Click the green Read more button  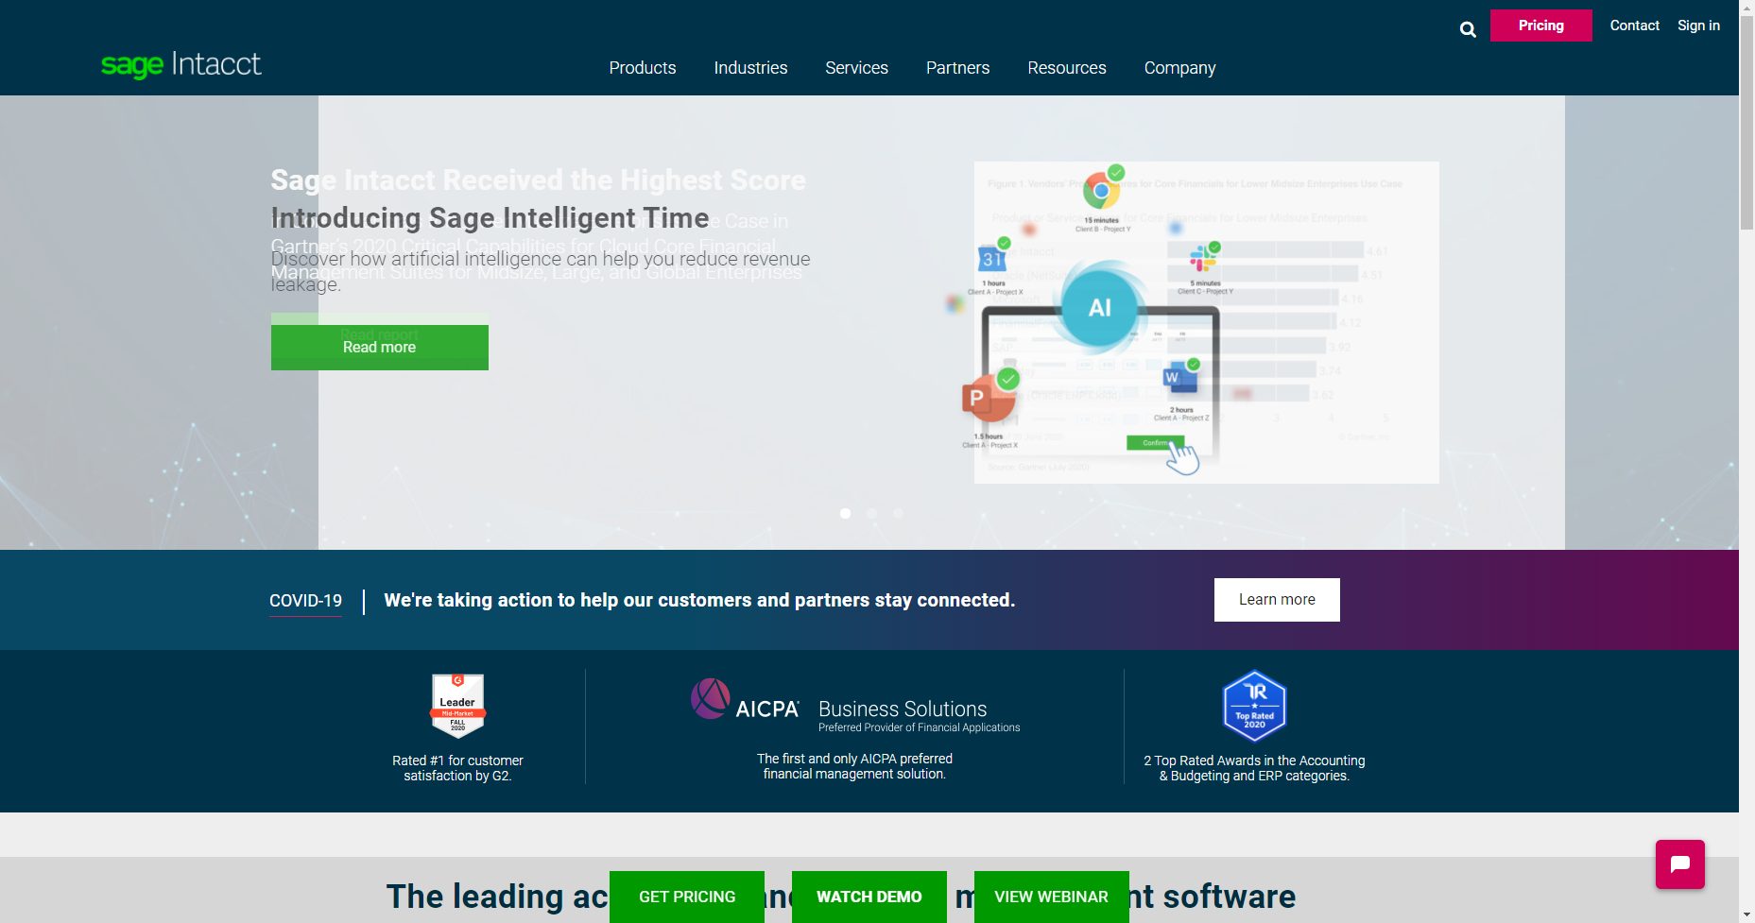coord(379,347)
